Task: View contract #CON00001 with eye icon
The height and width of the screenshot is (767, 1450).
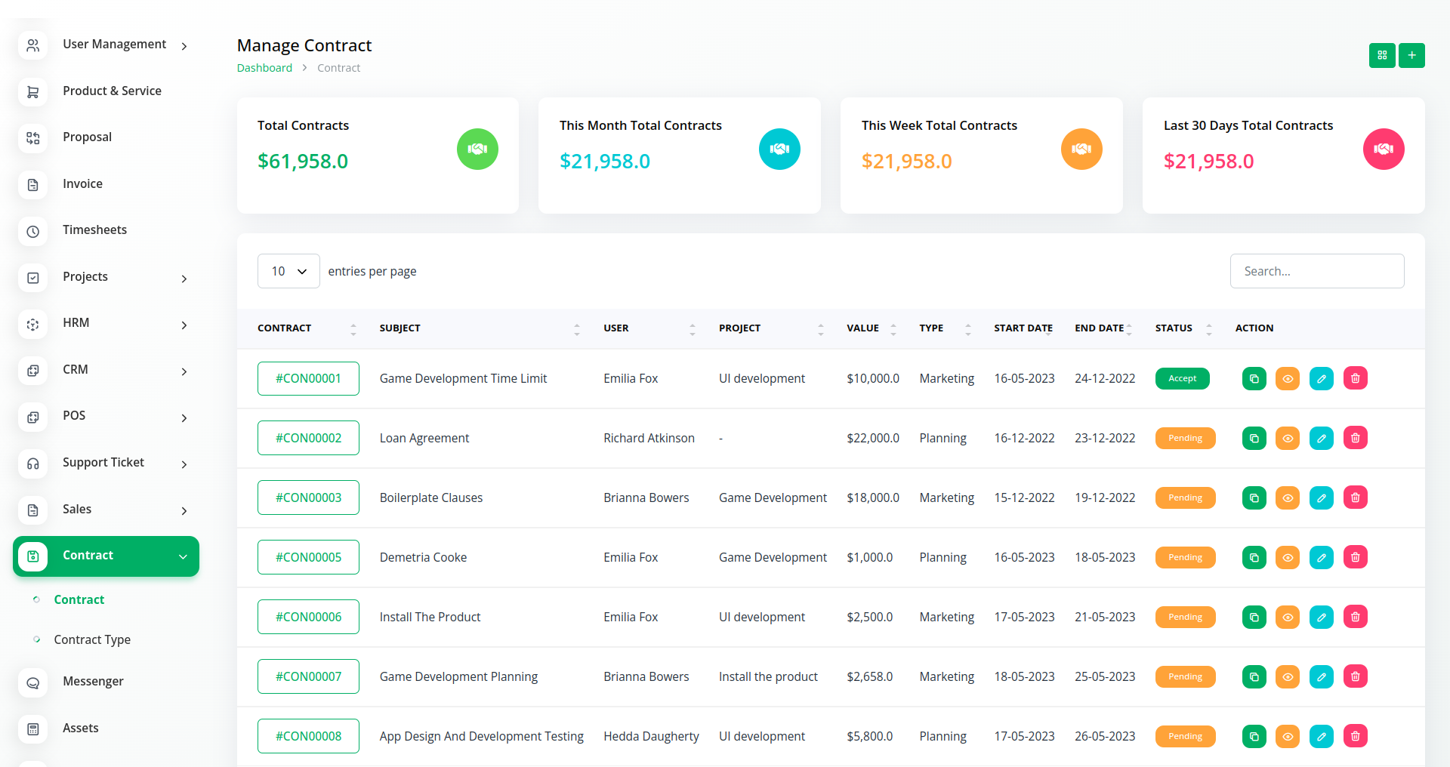Action: (1287, 378)
